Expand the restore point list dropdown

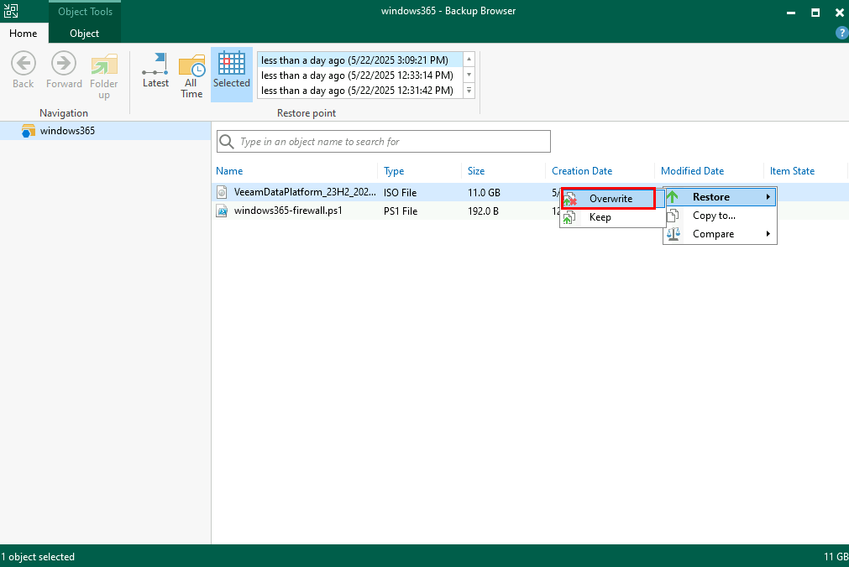pyautogui.click(x=469, y=91)
